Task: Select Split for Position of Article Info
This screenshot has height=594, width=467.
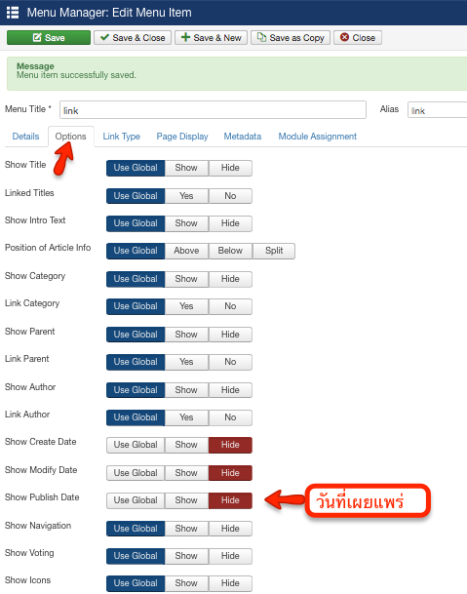Action: 274,251
